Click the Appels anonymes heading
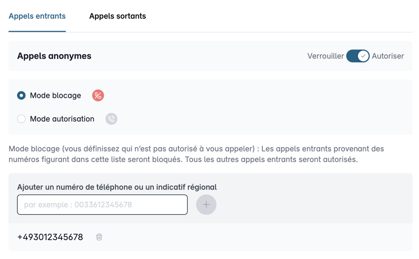 54,56
